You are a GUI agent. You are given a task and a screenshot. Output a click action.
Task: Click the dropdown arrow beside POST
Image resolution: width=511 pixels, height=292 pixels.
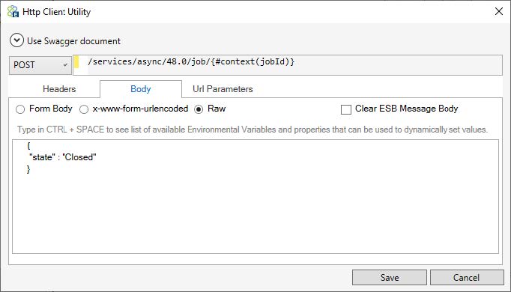click(65, 65)
